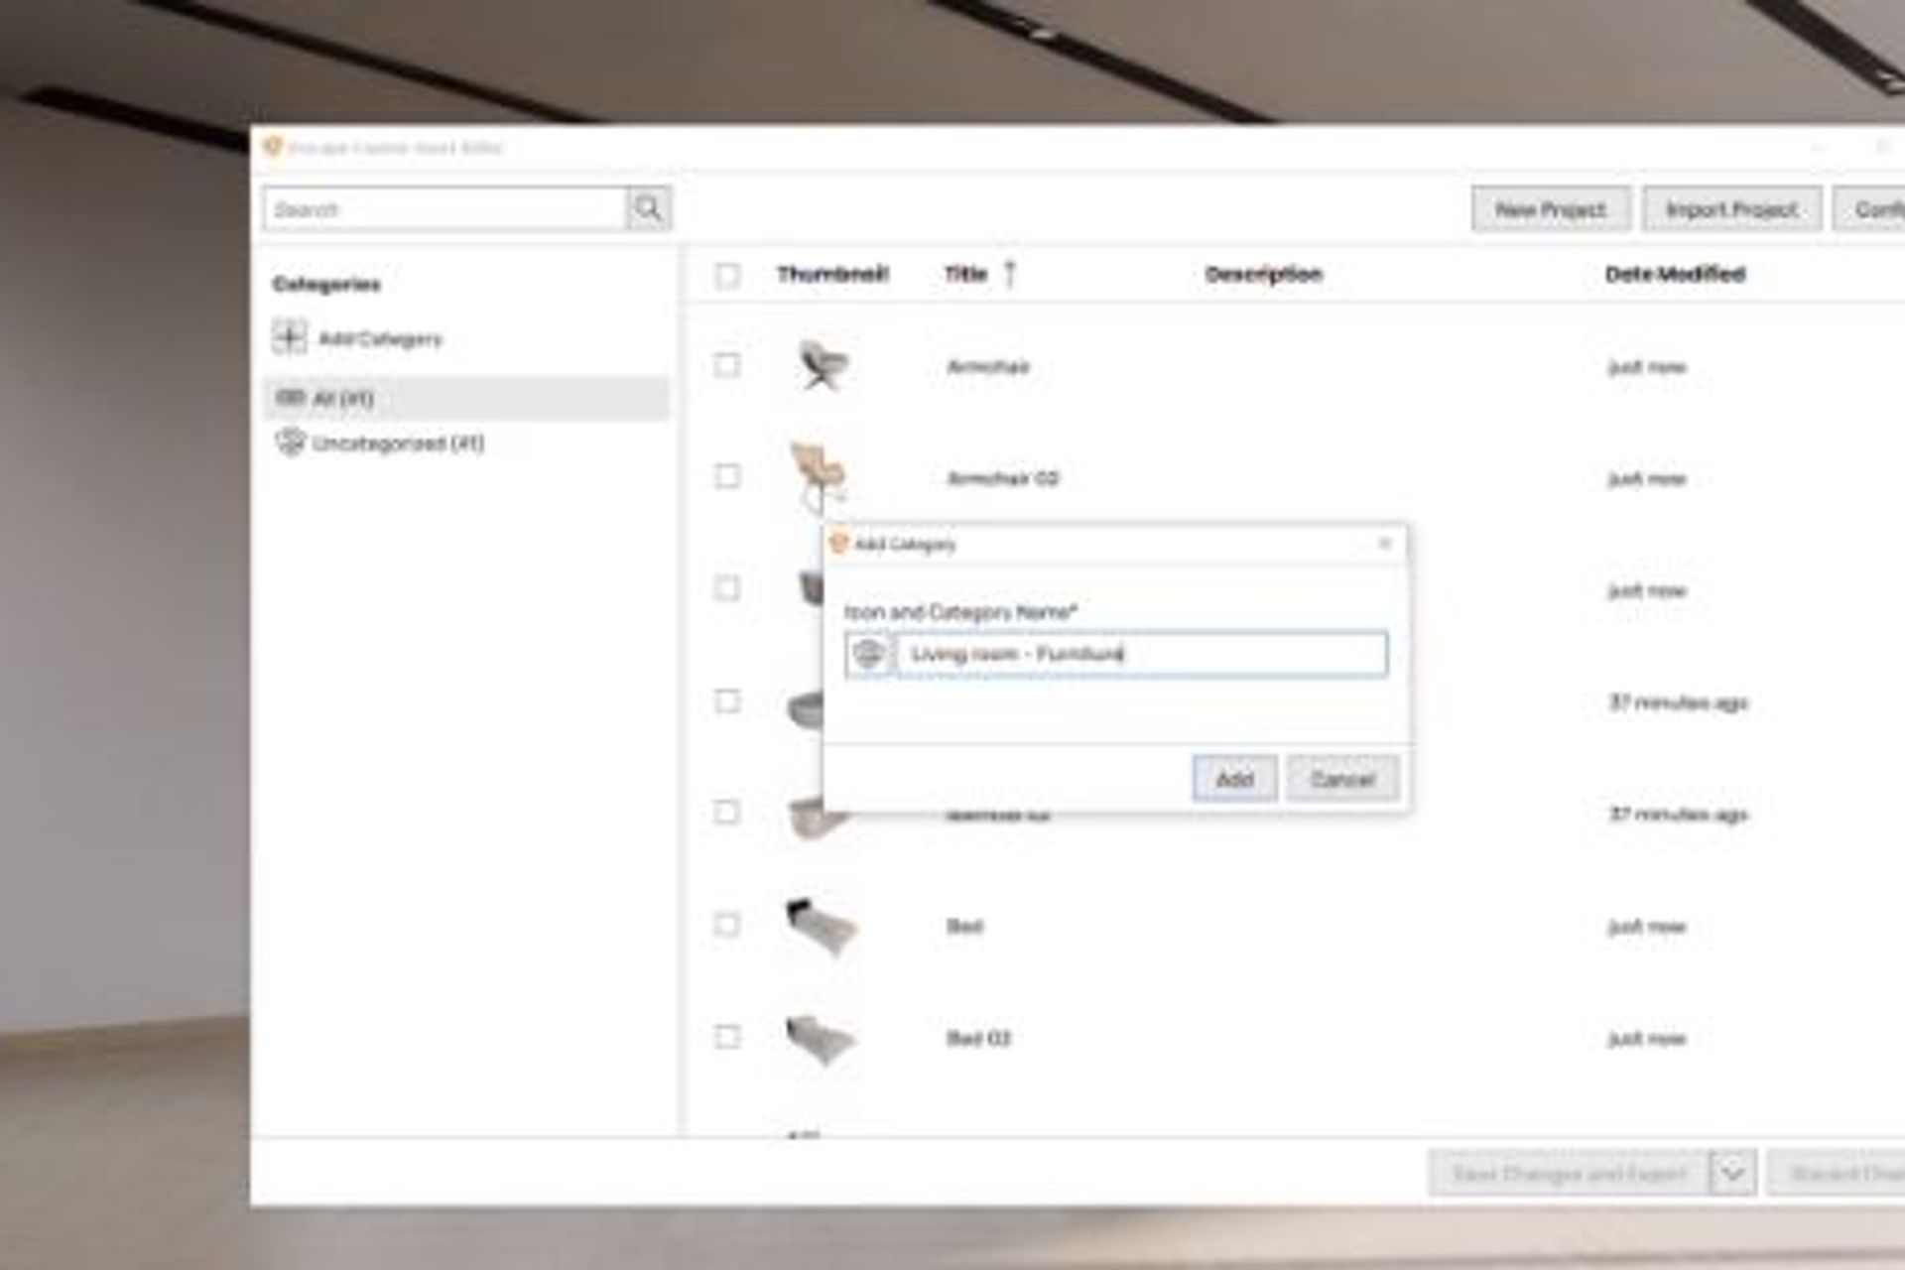Check the checkbox next to Armchair

[x=727, y=366]
